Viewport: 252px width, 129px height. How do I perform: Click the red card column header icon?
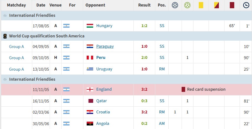click(x=232, y=5)
